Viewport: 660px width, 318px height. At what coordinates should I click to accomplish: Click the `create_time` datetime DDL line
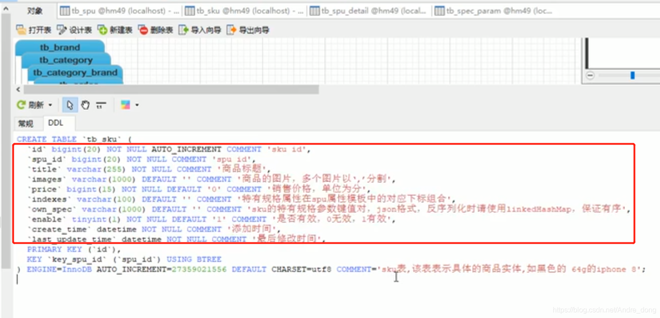[154, 229]
